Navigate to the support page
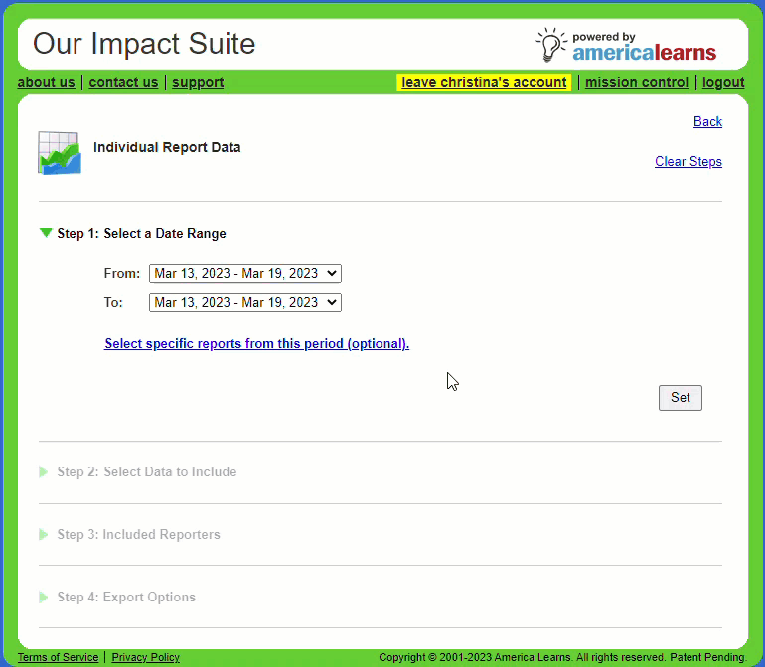Image resolution: width=765 pixels, height=667 pixels. coord(198,82)
